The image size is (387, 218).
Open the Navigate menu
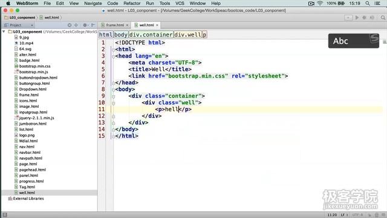click(x=93, y=3)
